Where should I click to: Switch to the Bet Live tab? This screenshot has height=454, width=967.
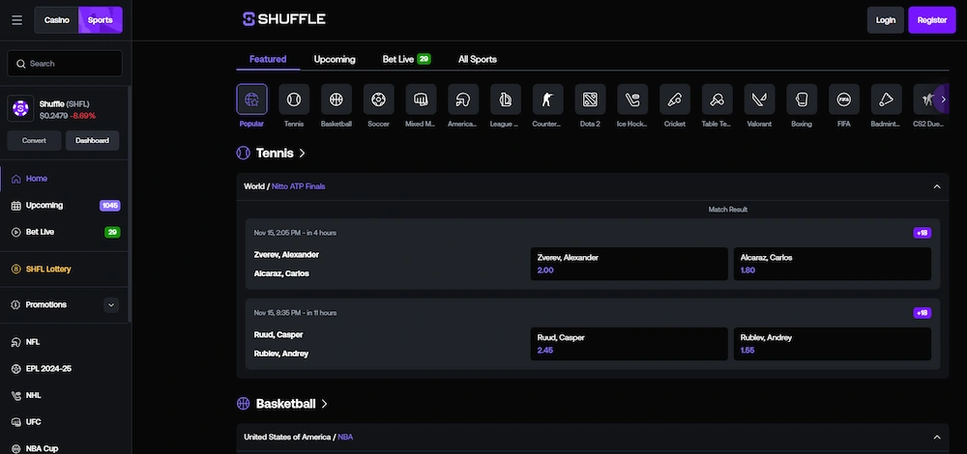pos(406,59)
